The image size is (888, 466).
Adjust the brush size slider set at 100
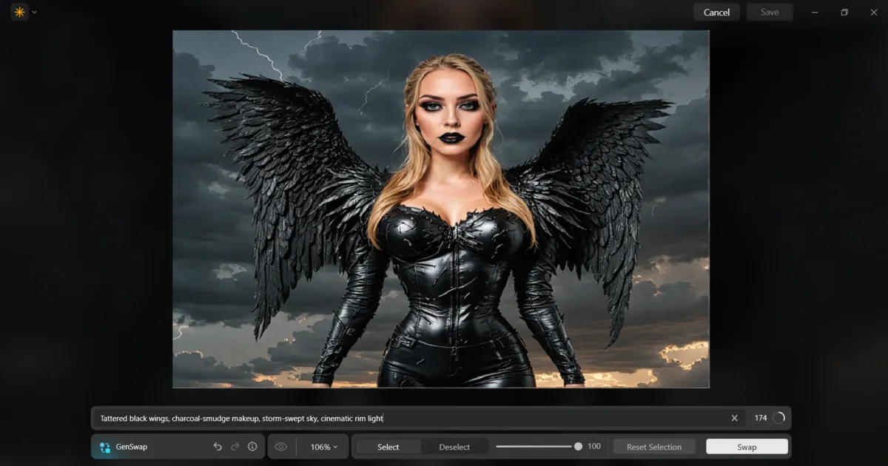click(x=577, y=446)
